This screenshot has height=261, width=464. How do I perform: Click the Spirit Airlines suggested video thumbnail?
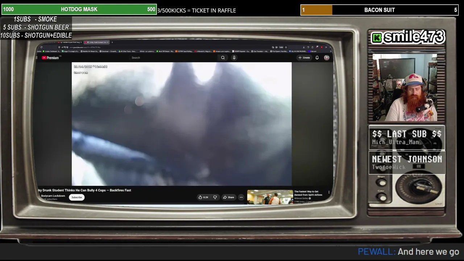[x=270, y=197]
